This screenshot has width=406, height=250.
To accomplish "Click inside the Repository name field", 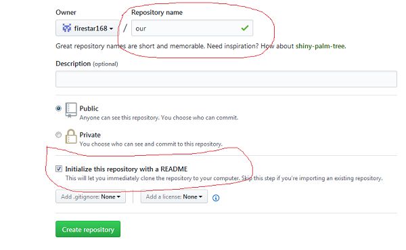I will pyautogui.click(x=192, y=28).
